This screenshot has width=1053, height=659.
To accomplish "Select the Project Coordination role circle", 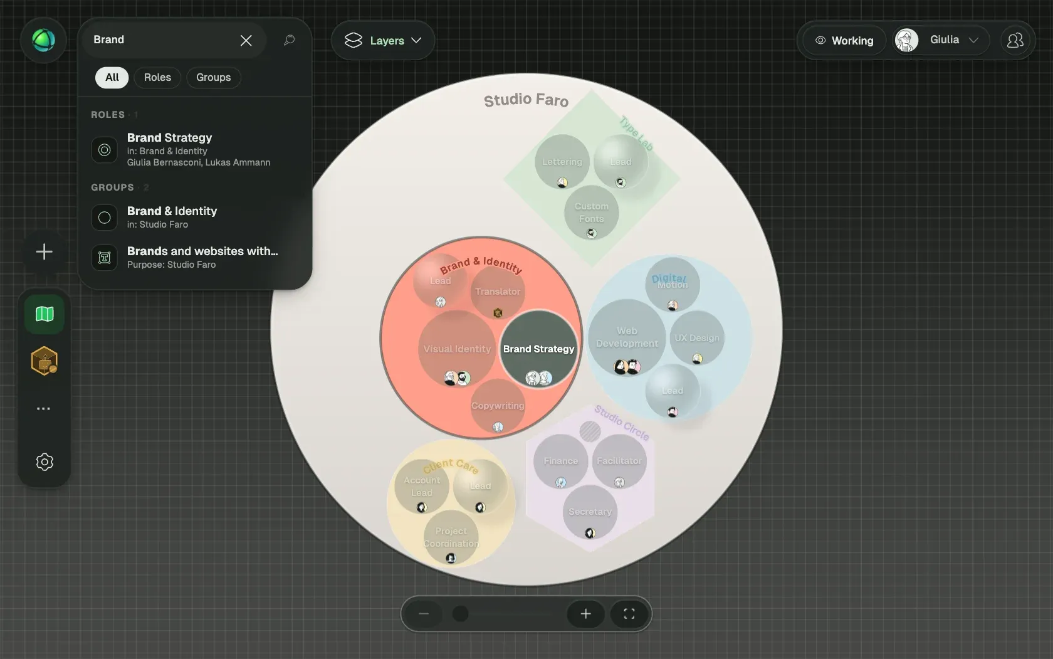I will (451, 537).
